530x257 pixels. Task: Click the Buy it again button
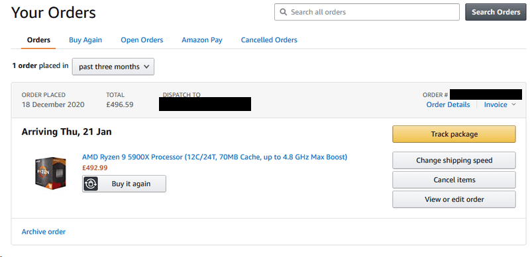click(124, 184)
